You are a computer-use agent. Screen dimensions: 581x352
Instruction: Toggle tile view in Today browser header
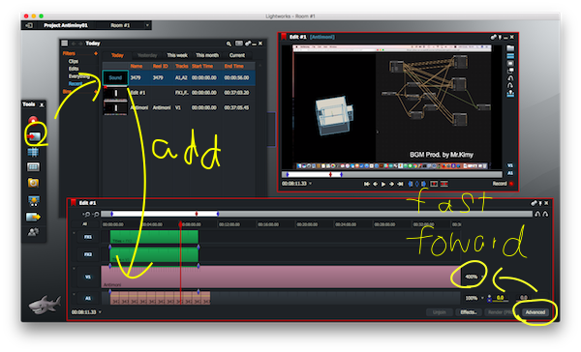click(239, 44)
